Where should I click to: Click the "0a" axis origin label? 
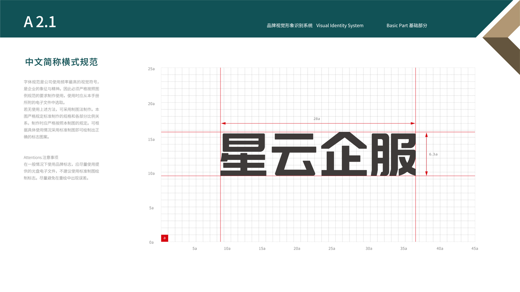152,242
